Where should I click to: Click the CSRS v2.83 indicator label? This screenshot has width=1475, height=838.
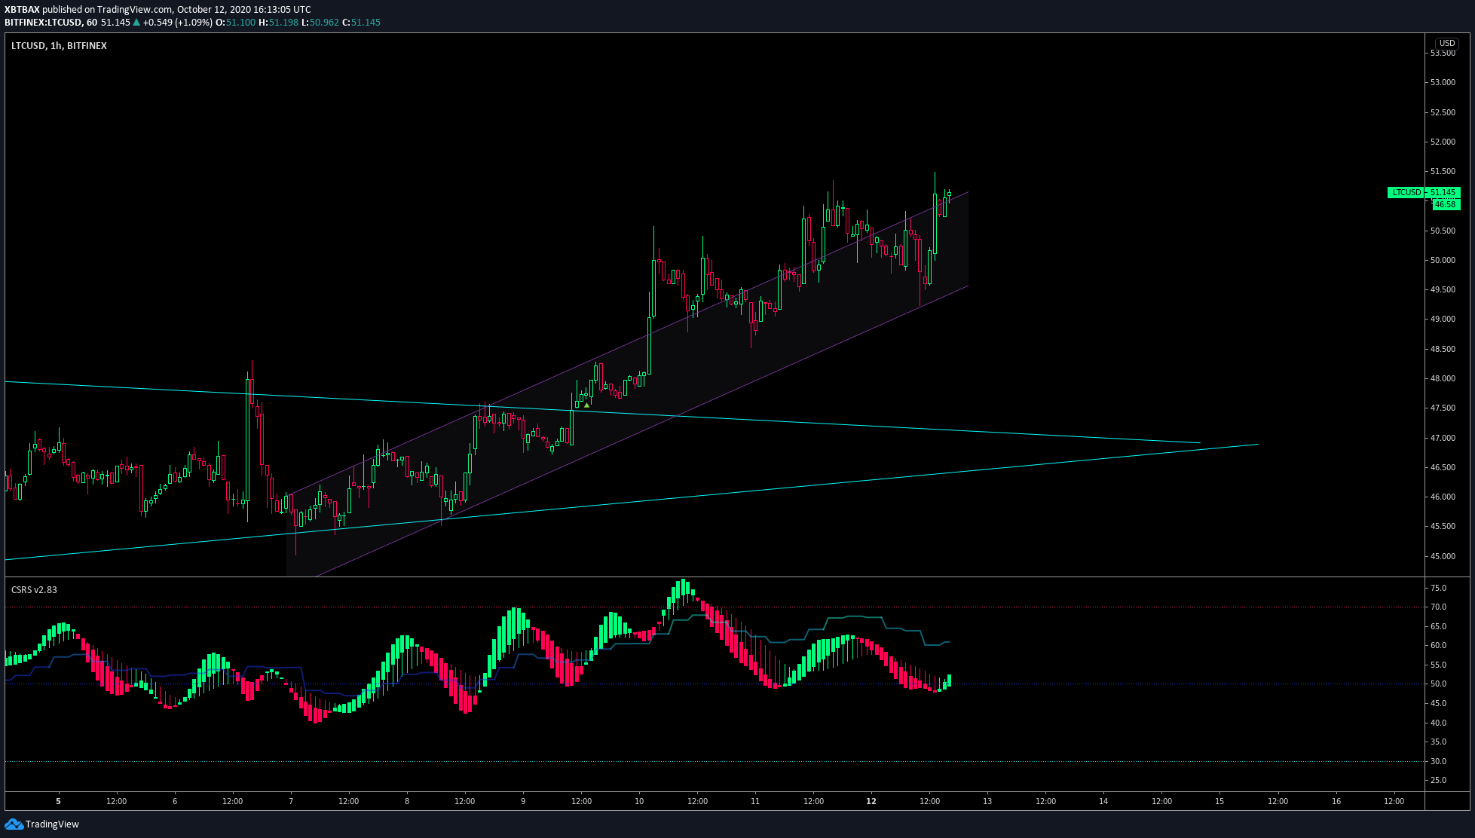point(34,590)
